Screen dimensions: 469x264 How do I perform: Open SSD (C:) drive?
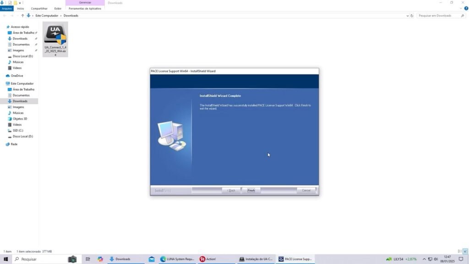(18, 131)
